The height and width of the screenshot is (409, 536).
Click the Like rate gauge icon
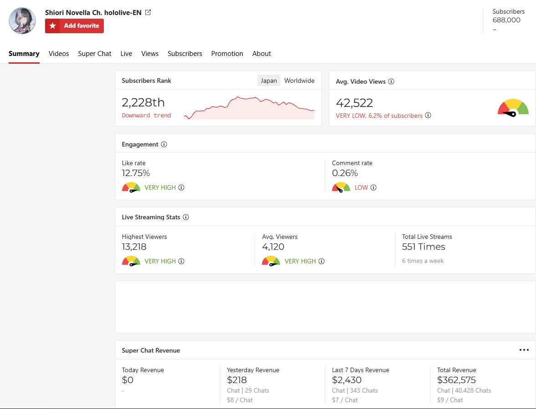(x=131, y=187)
